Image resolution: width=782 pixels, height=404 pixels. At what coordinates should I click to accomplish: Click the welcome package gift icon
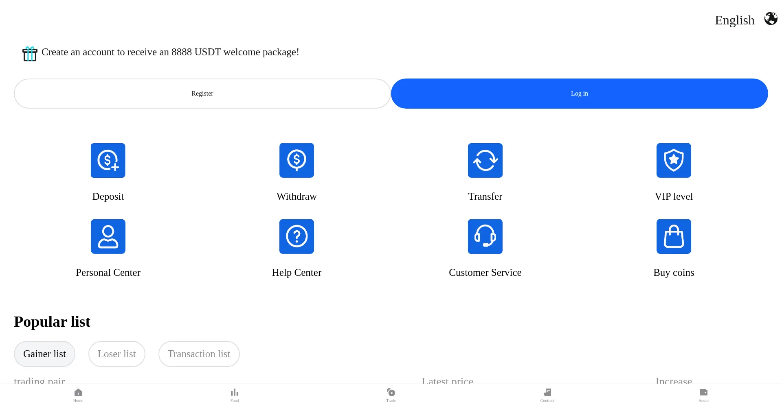30,54
